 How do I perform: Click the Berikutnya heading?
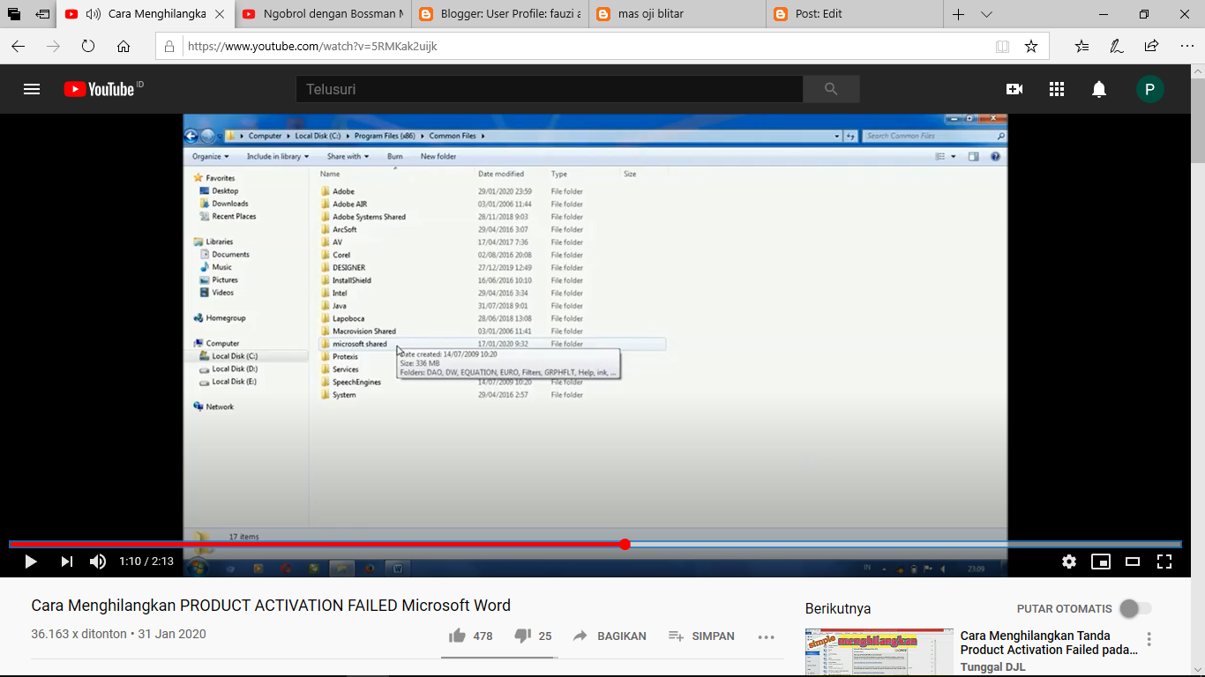pos(838,608)
